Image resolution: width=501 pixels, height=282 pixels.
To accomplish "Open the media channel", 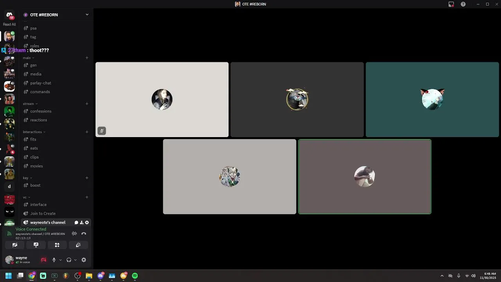I will (56, 74).
